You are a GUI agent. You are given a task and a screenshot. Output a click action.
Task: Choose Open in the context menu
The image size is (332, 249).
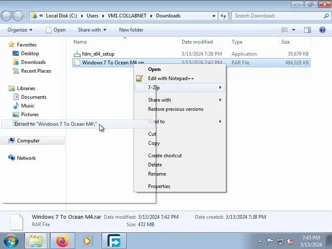tap(180, 69)
